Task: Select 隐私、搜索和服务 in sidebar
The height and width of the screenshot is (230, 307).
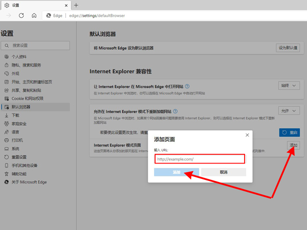Action: [26, 65]
